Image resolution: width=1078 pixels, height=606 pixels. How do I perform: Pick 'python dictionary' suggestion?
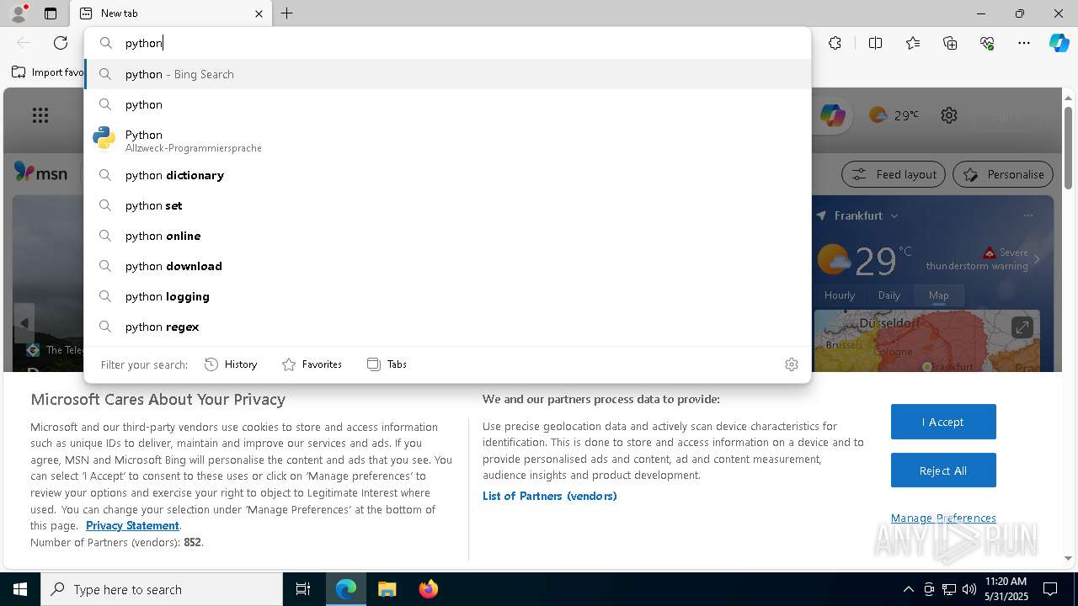click(447, 175)
